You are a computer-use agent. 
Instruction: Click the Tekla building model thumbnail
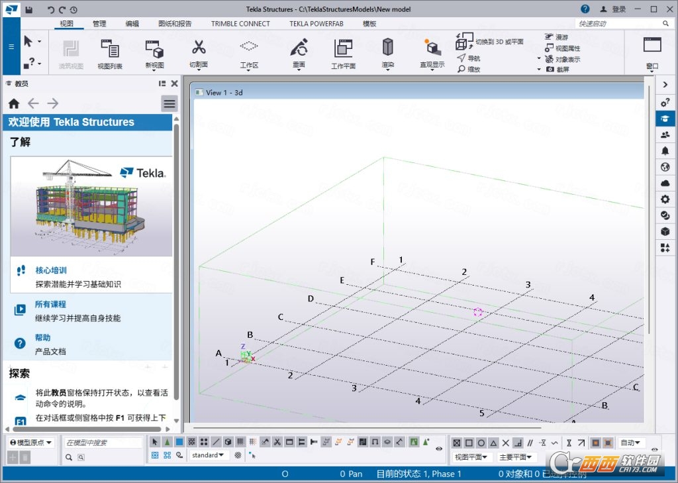pos(91,206)
